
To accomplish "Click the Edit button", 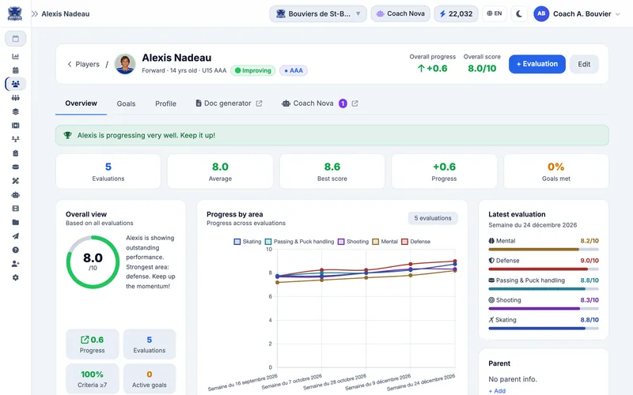I will click(x=584, y=64).
